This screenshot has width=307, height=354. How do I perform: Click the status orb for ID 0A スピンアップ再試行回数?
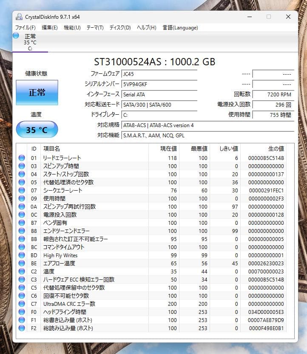(22, 206)
